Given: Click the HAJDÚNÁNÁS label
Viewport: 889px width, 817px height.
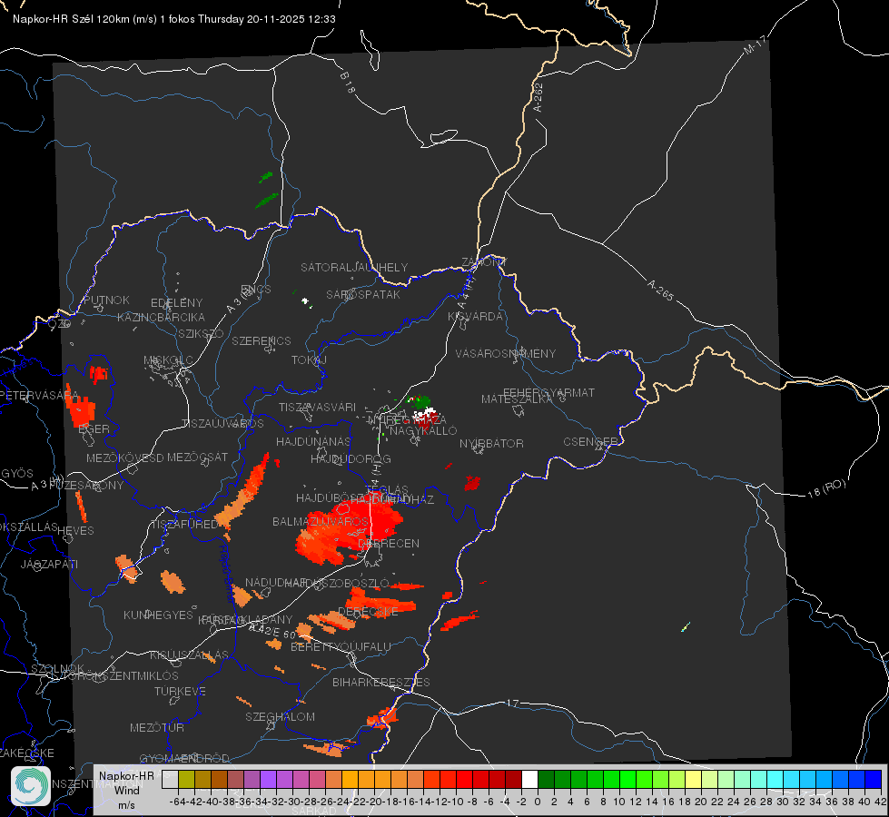Looking at the screenshot, I should coord(313,441).
